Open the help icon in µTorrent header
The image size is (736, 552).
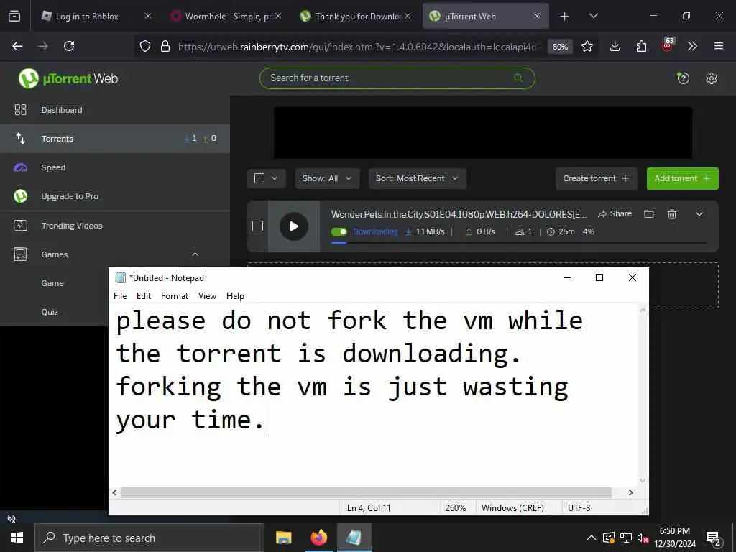tap(683, 78)
